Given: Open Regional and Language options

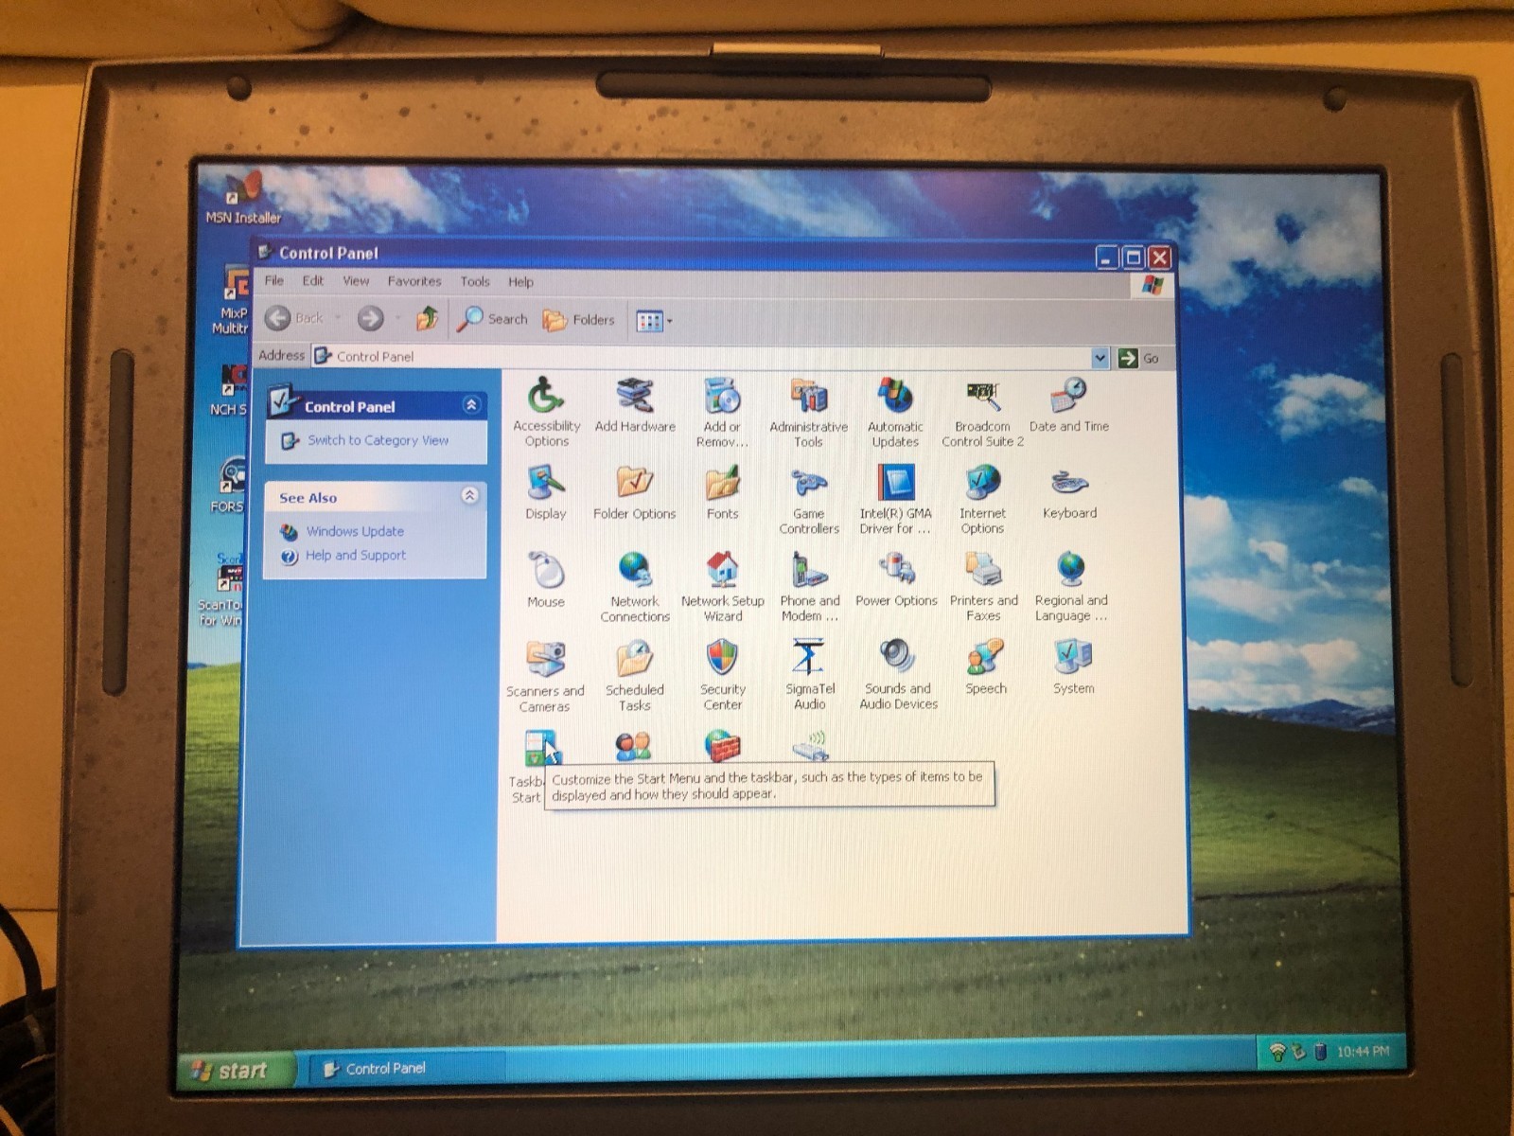Looking at the screenshot, I should click(1070, 587).
